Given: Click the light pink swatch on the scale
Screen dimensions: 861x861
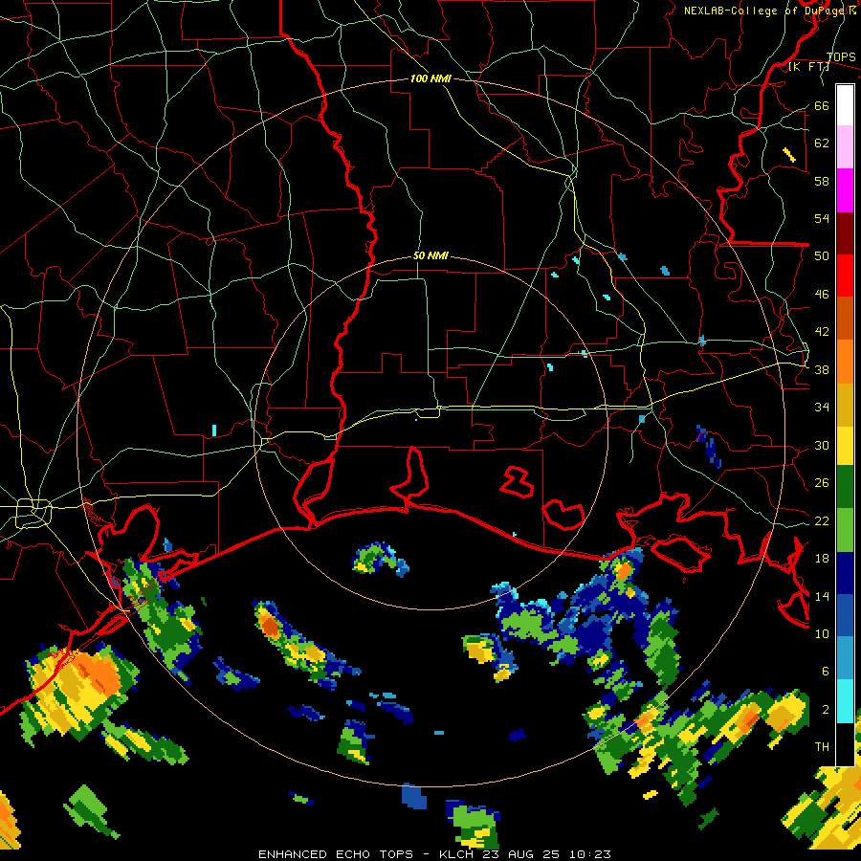Looking at the screenshot, I should pyautogui.click(x=845, y=146).
